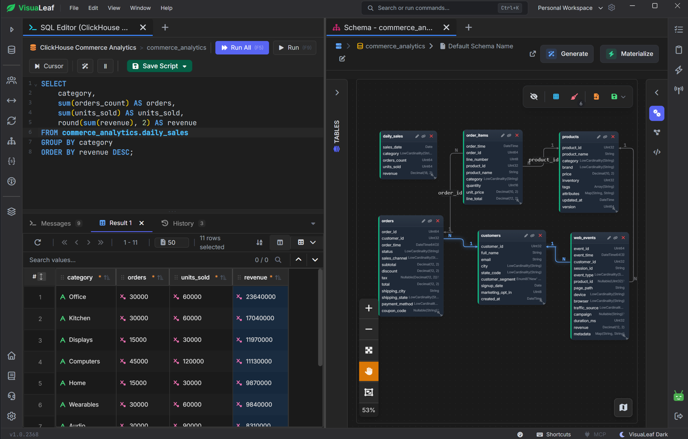Add a new SQL editor tab

[x=165, y=28]
